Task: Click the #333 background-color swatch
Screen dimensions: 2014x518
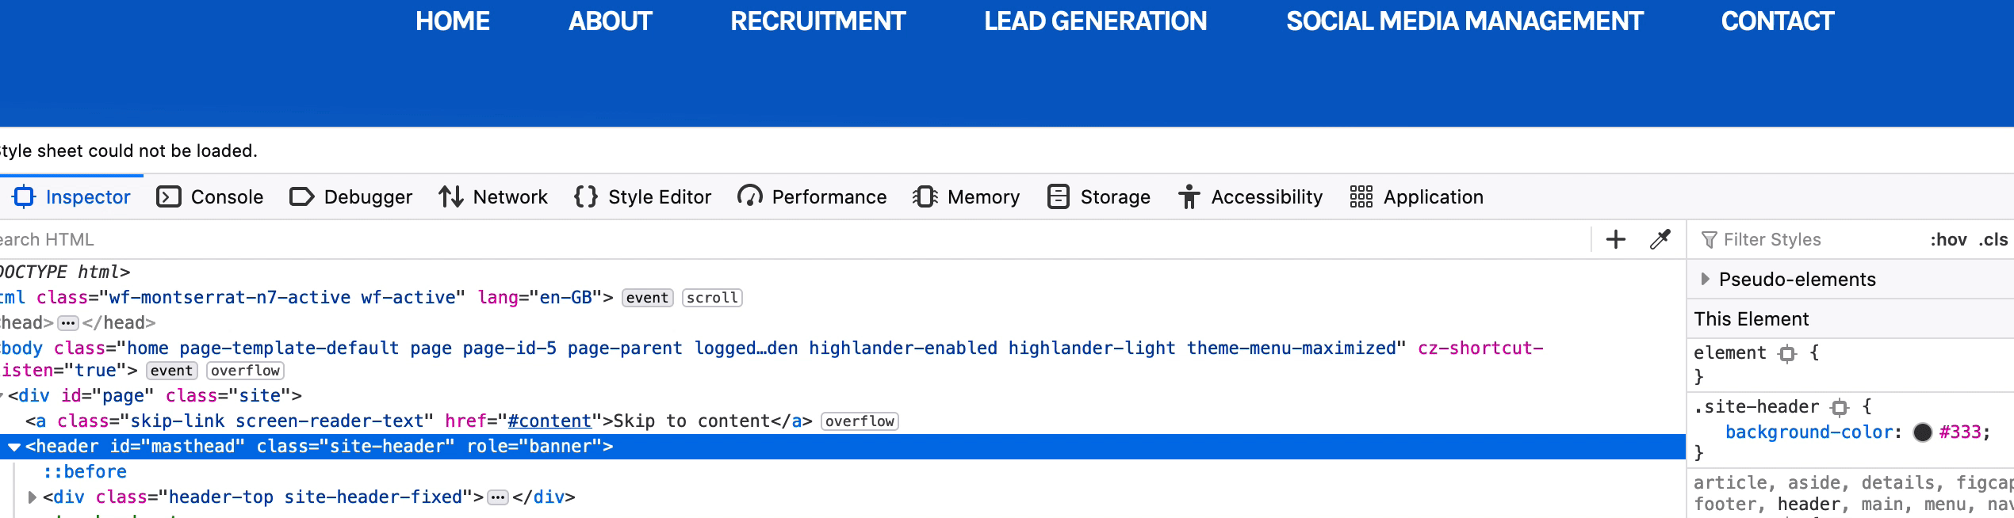Action: (1924, 432)
